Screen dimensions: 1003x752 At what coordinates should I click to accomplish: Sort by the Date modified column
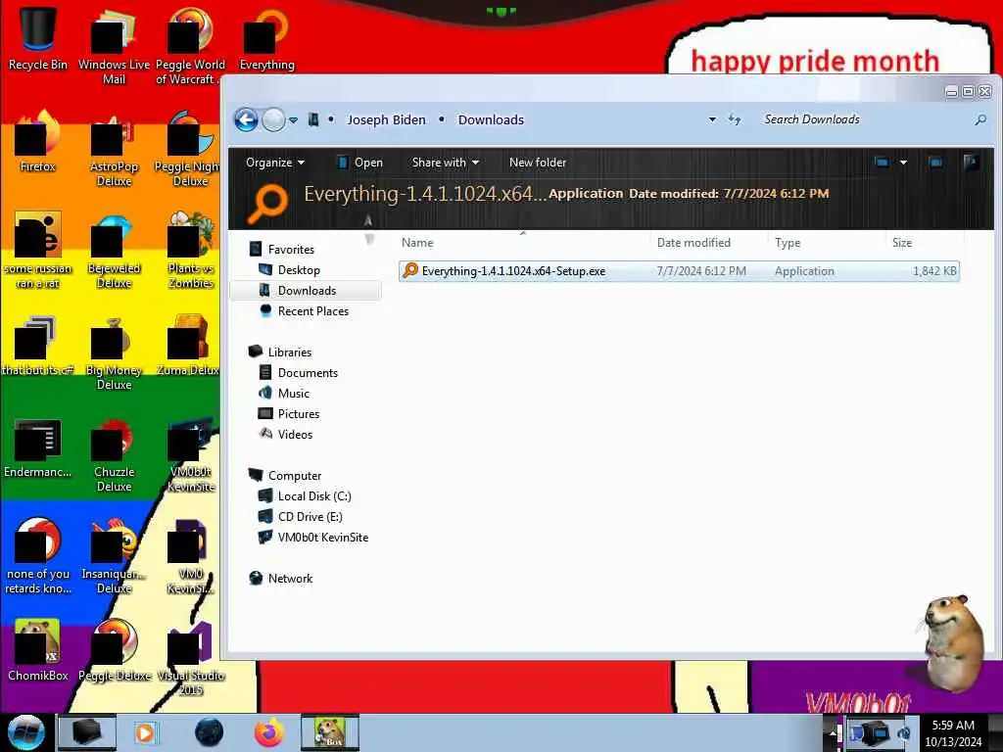click(x=693, y=243)
